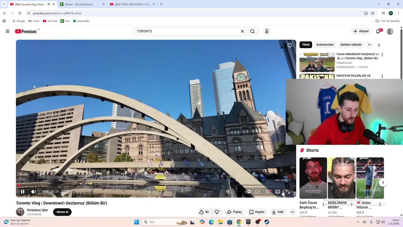This screenshot has width=403, height=227.
Task: Reload the current page
Action: [20, 13]
